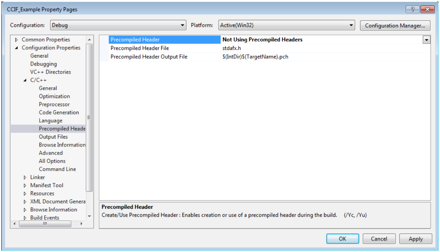Expand the Build Events node

[25, 218]
